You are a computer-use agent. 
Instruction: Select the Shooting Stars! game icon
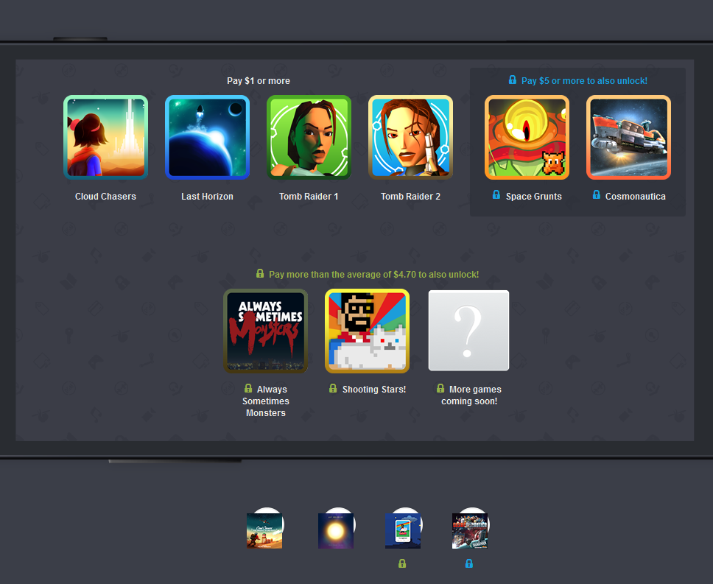(367, 331)
